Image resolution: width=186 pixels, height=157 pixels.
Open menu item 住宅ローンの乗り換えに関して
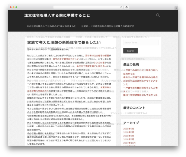click(x=92, y=37)
